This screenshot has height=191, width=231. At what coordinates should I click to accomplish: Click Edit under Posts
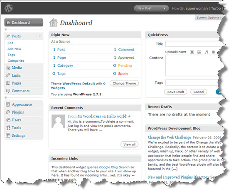(x=10, y=43)
